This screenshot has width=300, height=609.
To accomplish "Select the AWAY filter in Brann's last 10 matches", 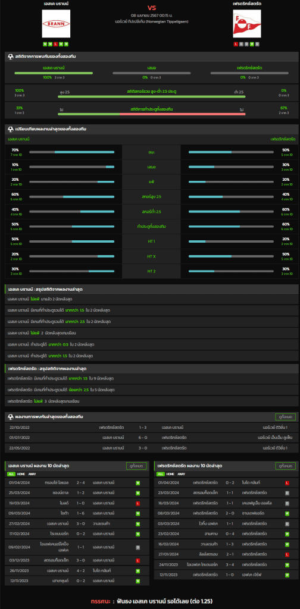I will pyautogui.click(x=32, y=474).
